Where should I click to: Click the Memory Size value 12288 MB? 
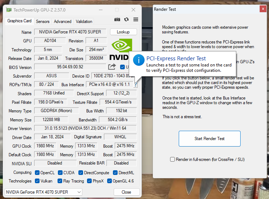click(x=51, y=120)
